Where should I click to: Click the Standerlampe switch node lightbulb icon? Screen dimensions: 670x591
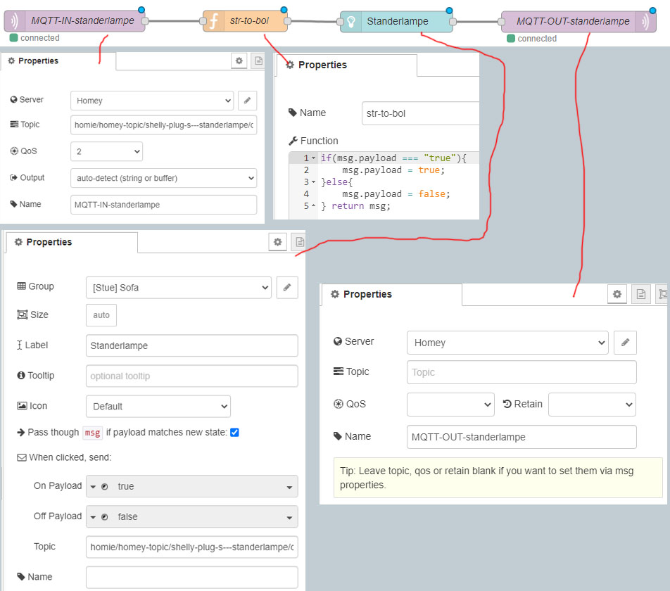point(351,21)
